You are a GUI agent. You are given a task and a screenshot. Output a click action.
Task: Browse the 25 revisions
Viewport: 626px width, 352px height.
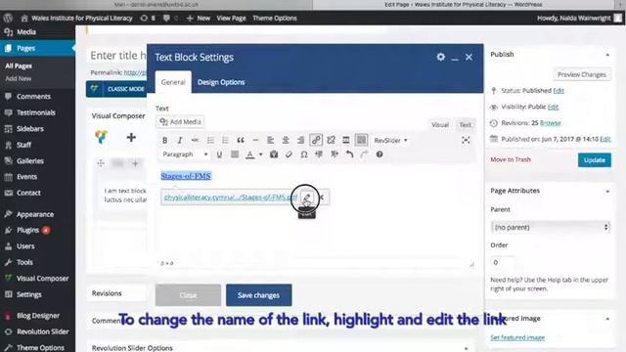pos(551,123)
